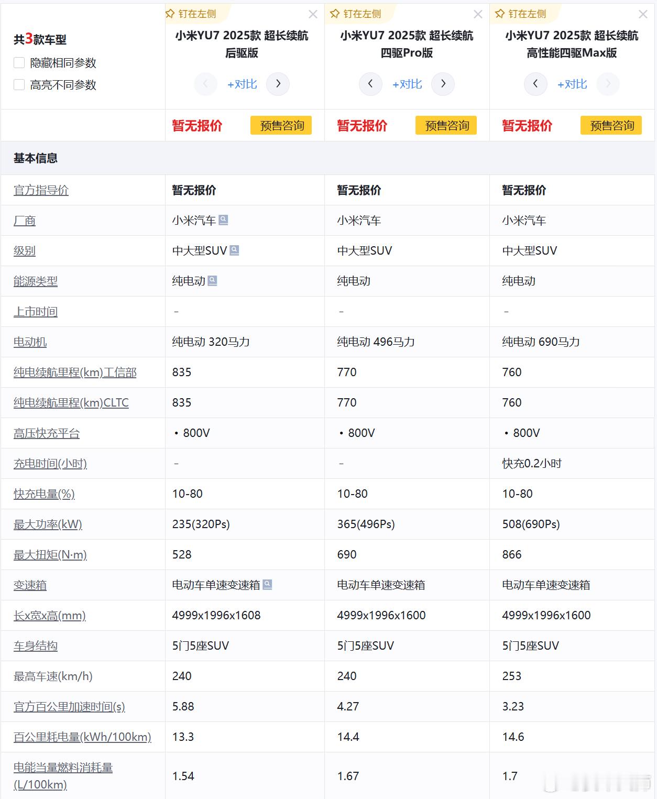Screen dimensions: 657x799
Task: Open the 充电时间(小时) parameter link
Action: (50, 464)
